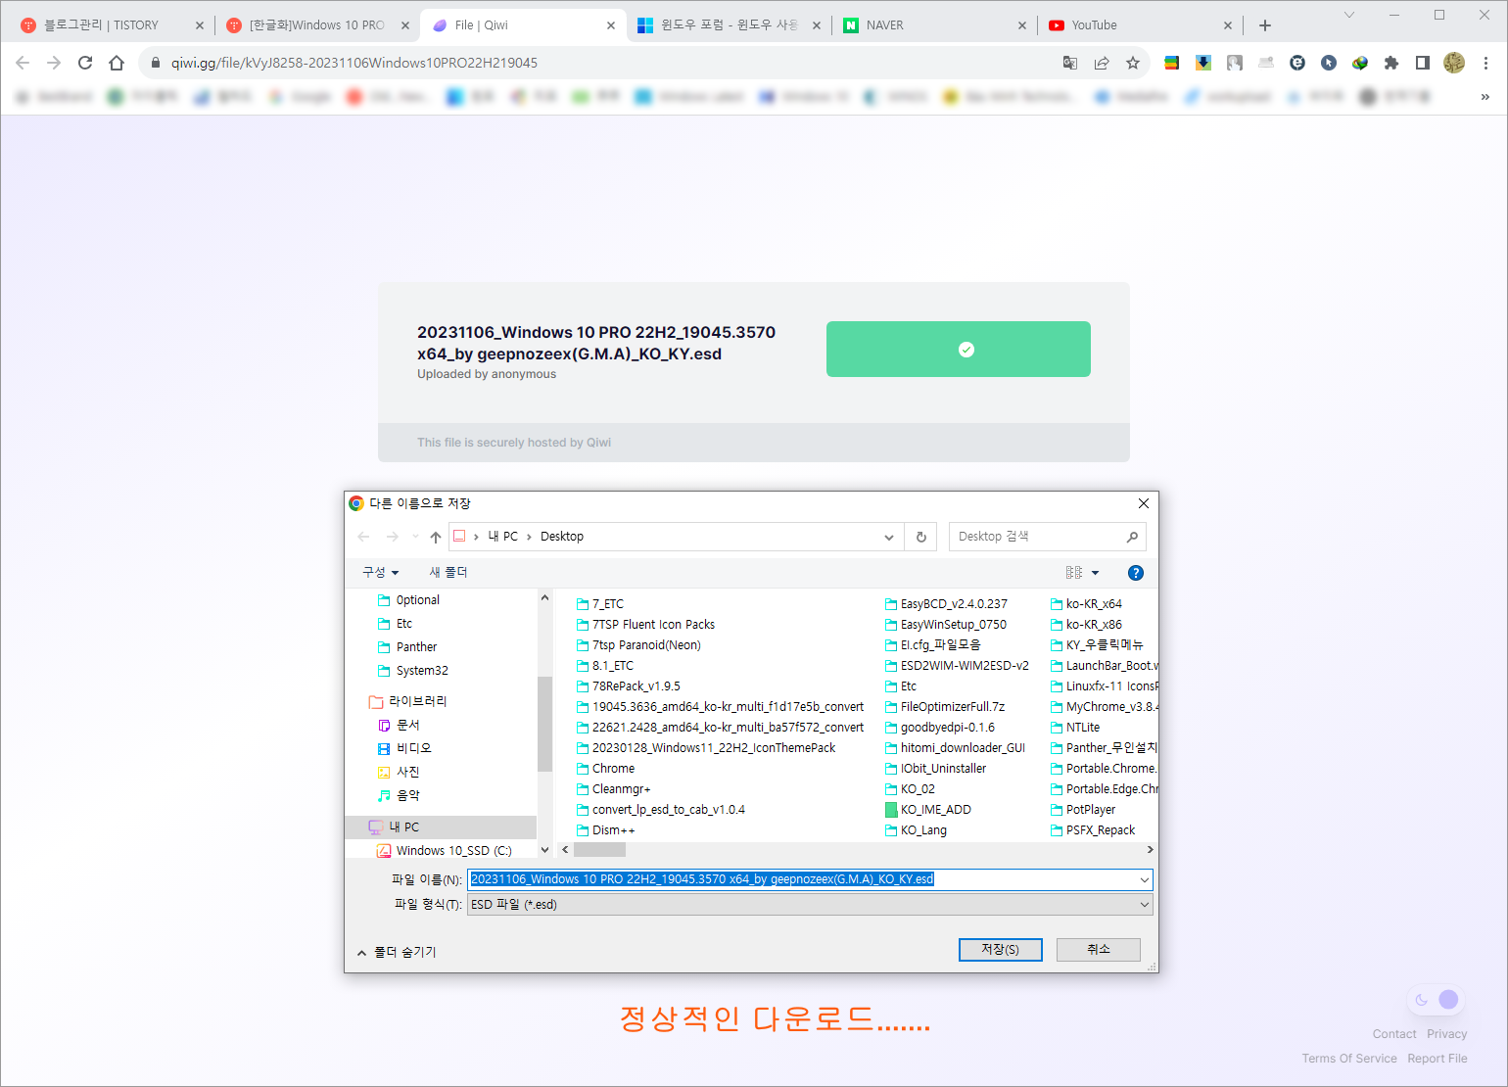Viewport: 1508px width, 1087px height.
Task: Click the 저장(S) save button
Action: pyautogui.click(x=1000, y=950)
